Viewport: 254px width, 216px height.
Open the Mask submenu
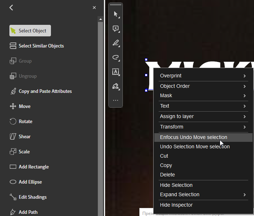point(203,95)
